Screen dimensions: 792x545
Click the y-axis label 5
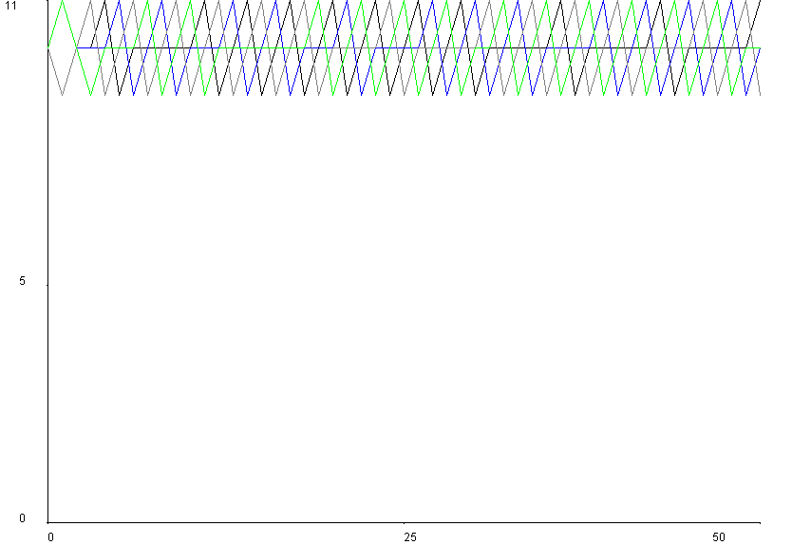[22, 282]
